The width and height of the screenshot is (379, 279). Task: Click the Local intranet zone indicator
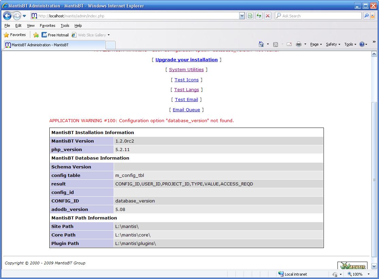[293, 274]
